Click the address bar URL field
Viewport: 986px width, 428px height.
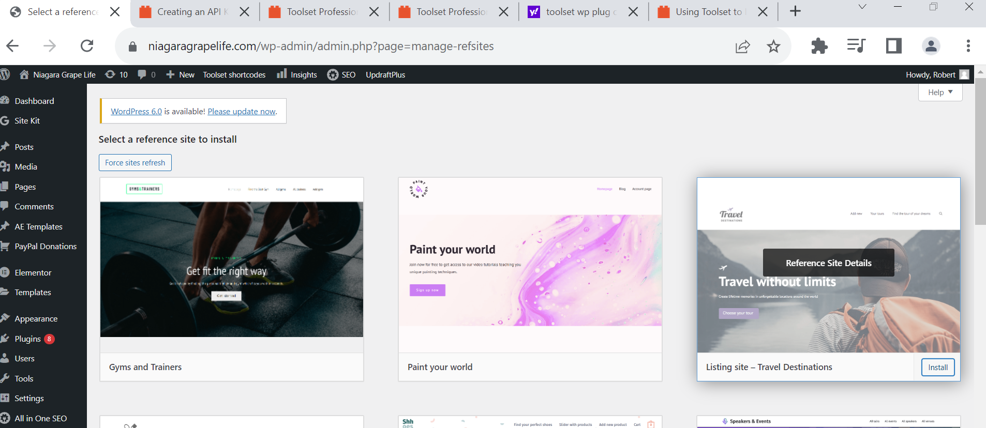pos(321,46)
